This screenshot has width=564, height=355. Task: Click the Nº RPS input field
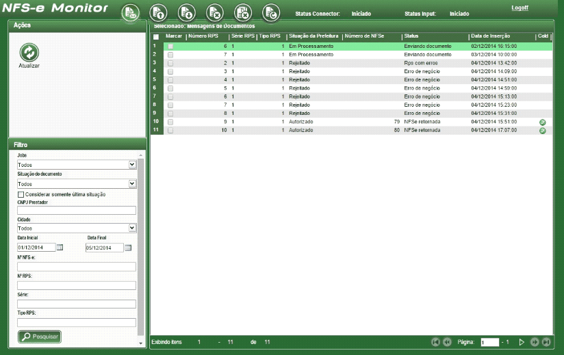pyautogui.click(x=77, y=285)
